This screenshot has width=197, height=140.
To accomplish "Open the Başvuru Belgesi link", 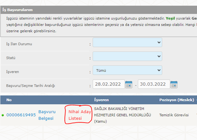I will [47, 115].
